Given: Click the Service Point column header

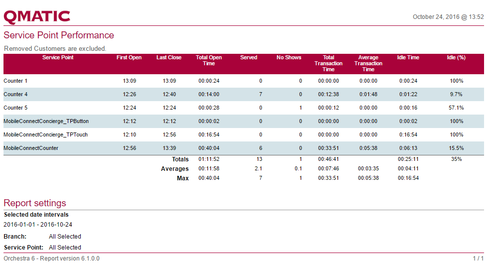Looking at the screenshot, I should click(x=58, y=58).
